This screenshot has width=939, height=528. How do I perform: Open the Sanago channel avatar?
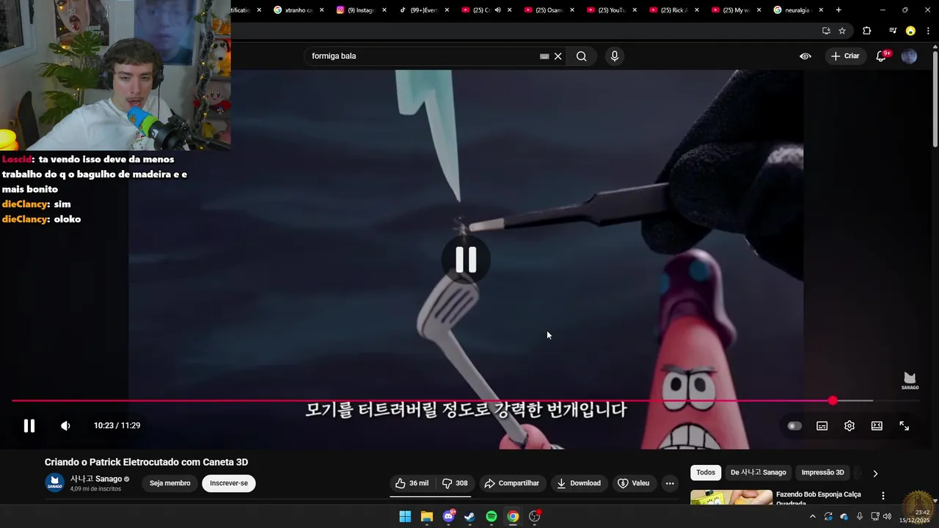(x=54, y=483)
